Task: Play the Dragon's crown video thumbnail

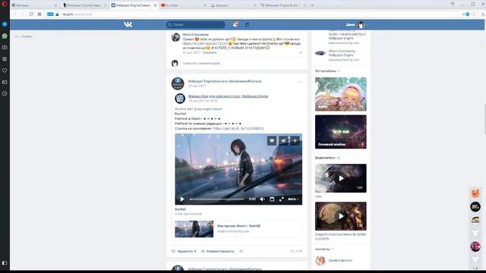Action: coord(341,216)
